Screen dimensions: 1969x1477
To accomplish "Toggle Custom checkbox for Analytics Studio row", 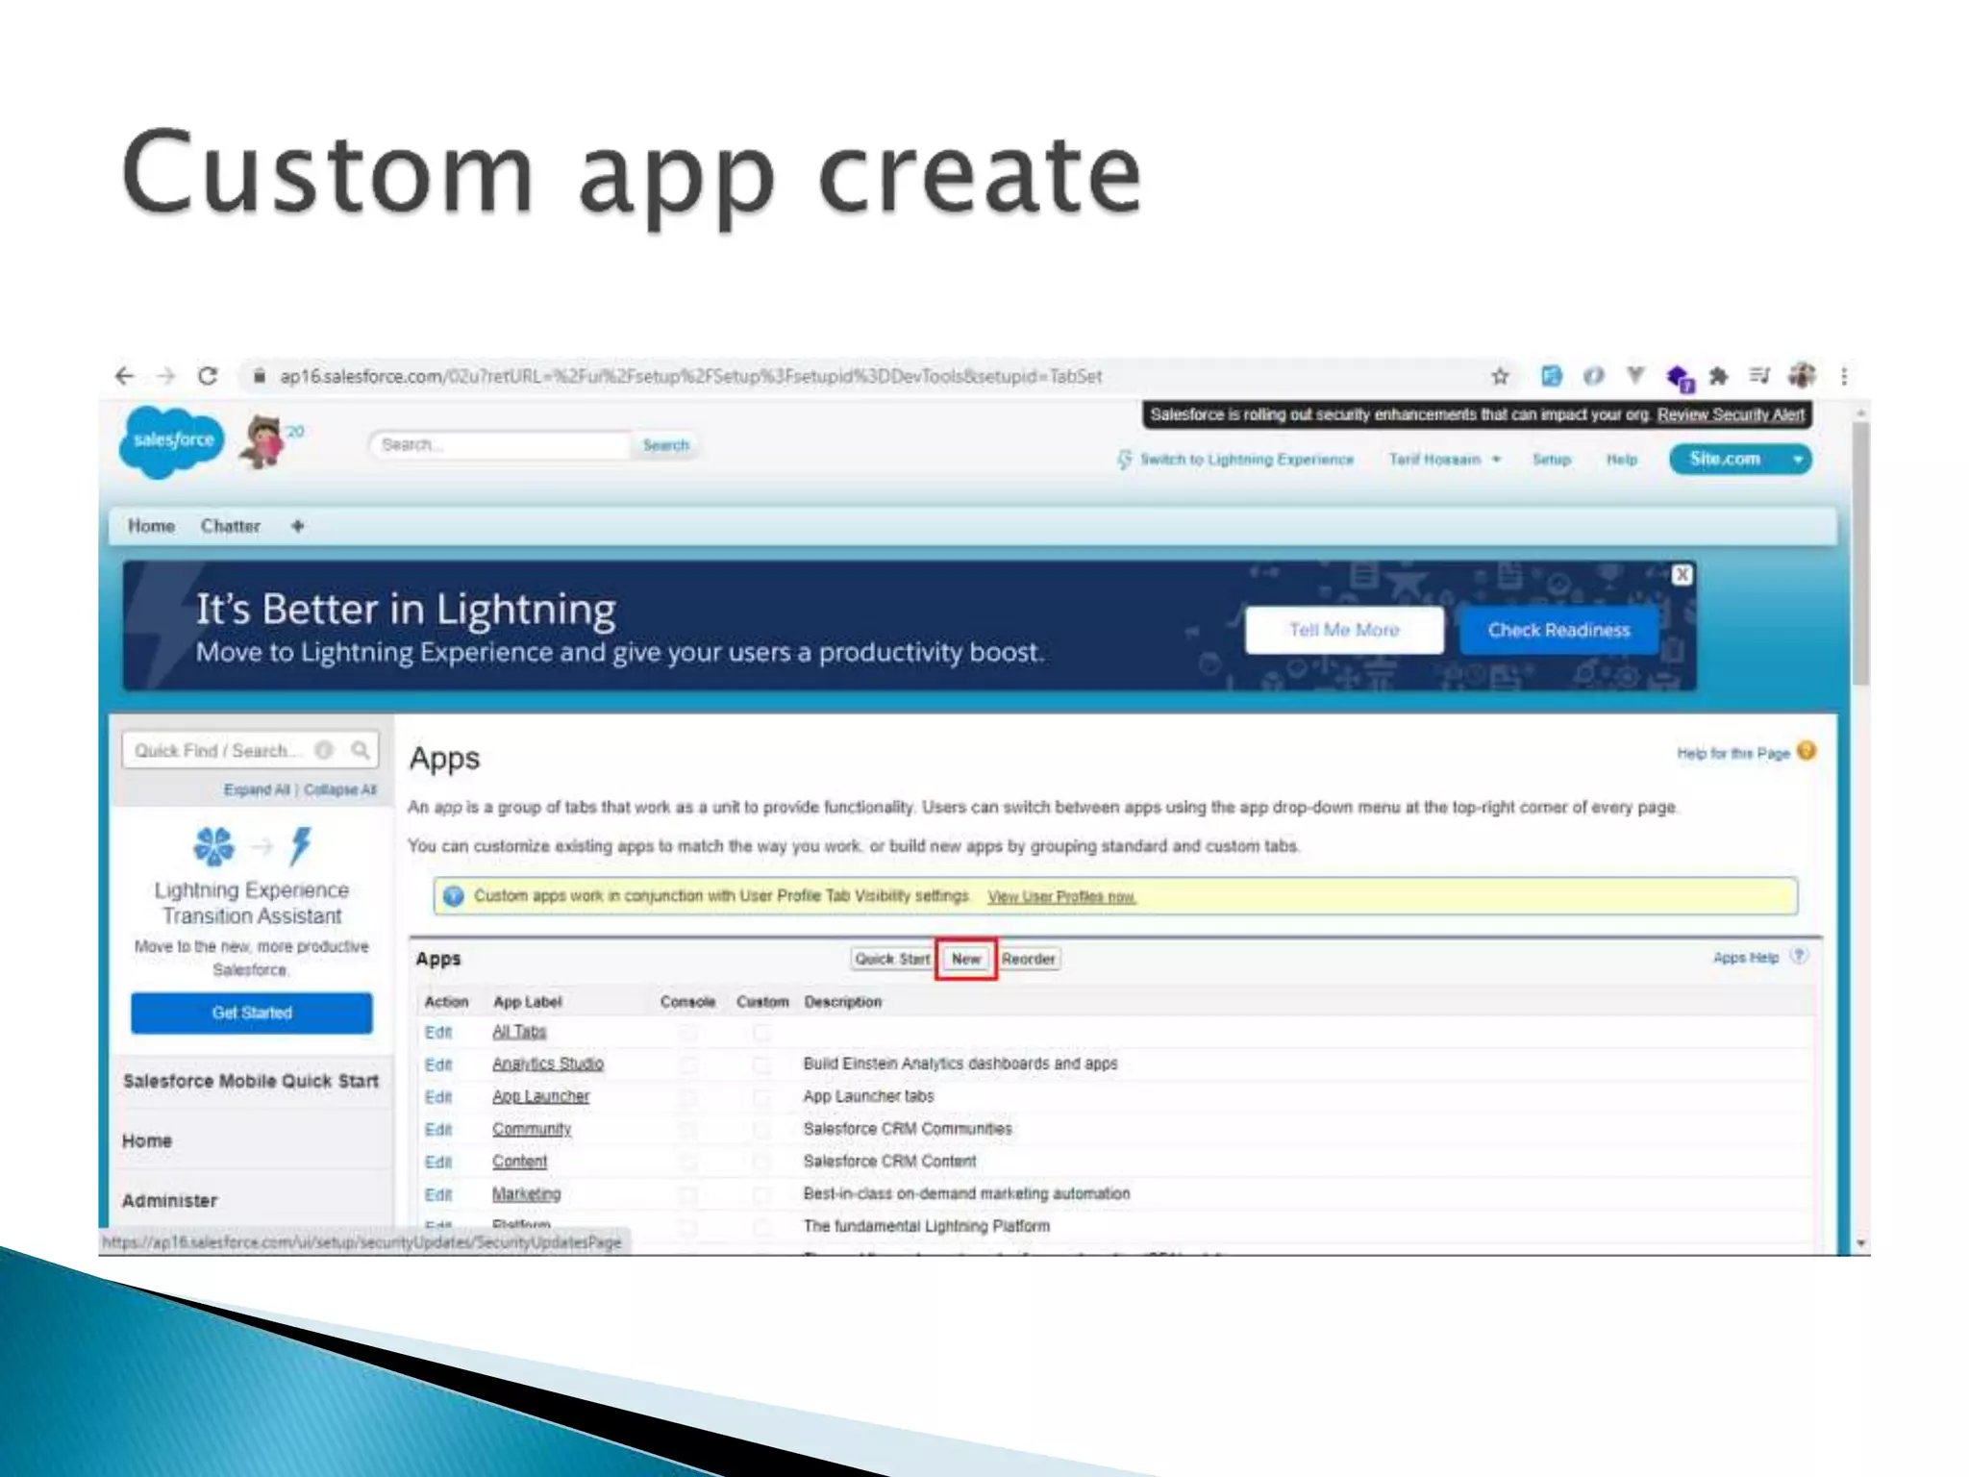I will (761, 1064).
